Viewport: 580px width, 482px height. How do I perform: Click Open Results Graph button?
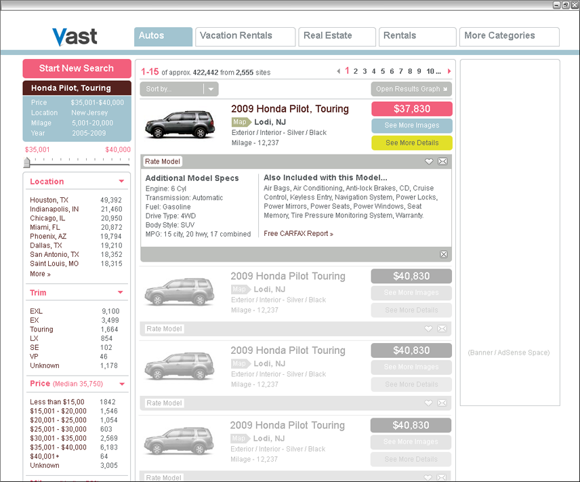point(411,89)
